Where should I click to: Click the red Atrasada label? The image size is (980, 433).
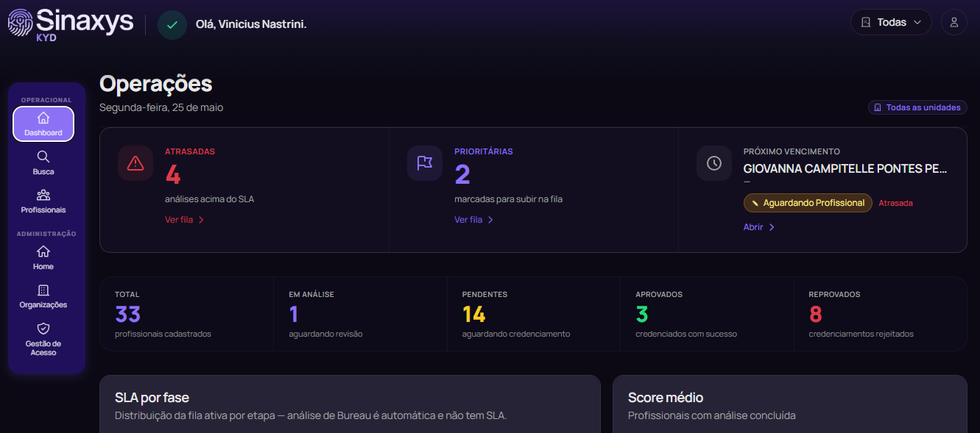coord(896,203)
